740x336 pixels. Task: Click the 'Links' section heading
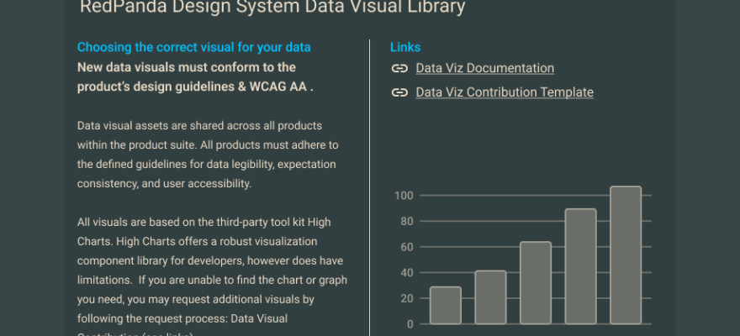pos(405,48)
